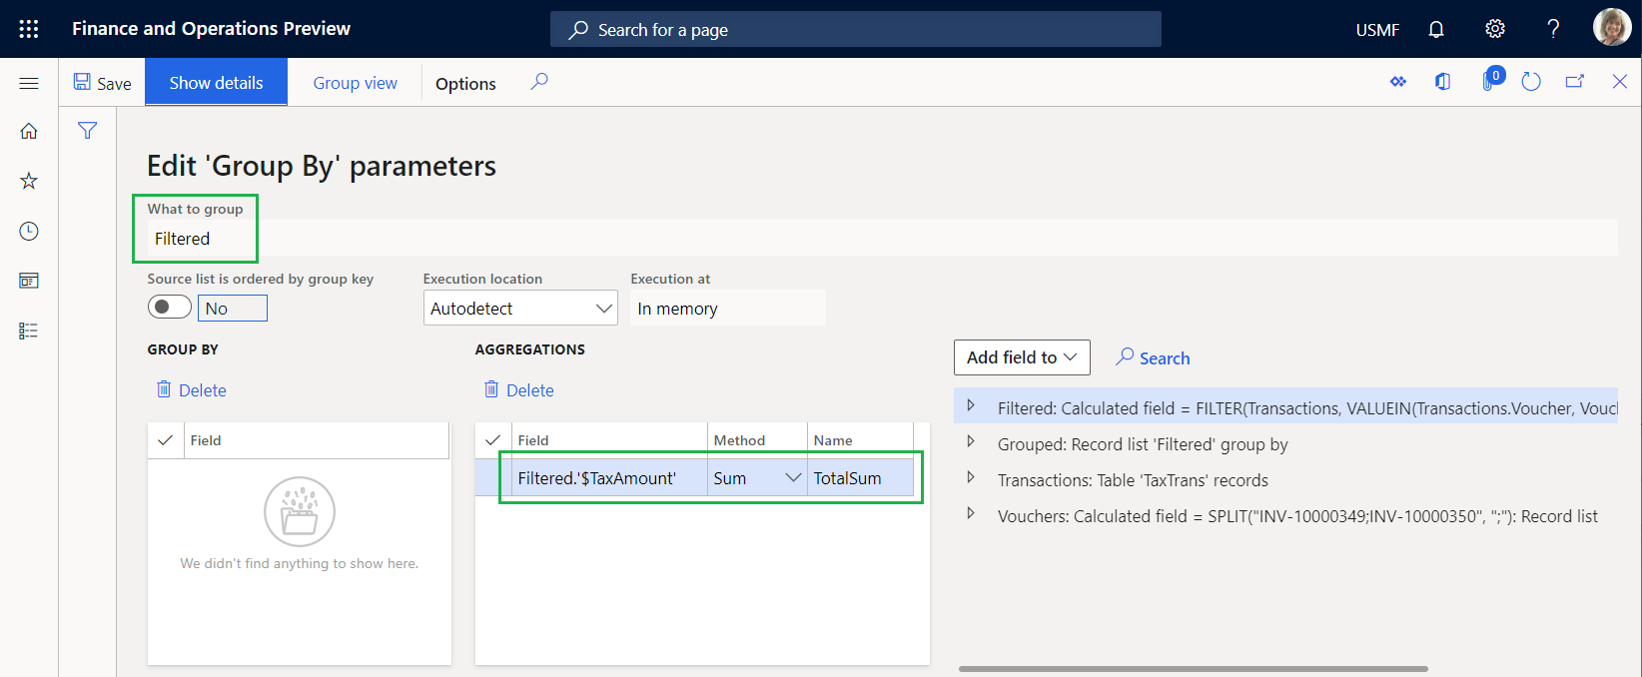Open form in new window

pyautogui.click(x=1575, y=82)
